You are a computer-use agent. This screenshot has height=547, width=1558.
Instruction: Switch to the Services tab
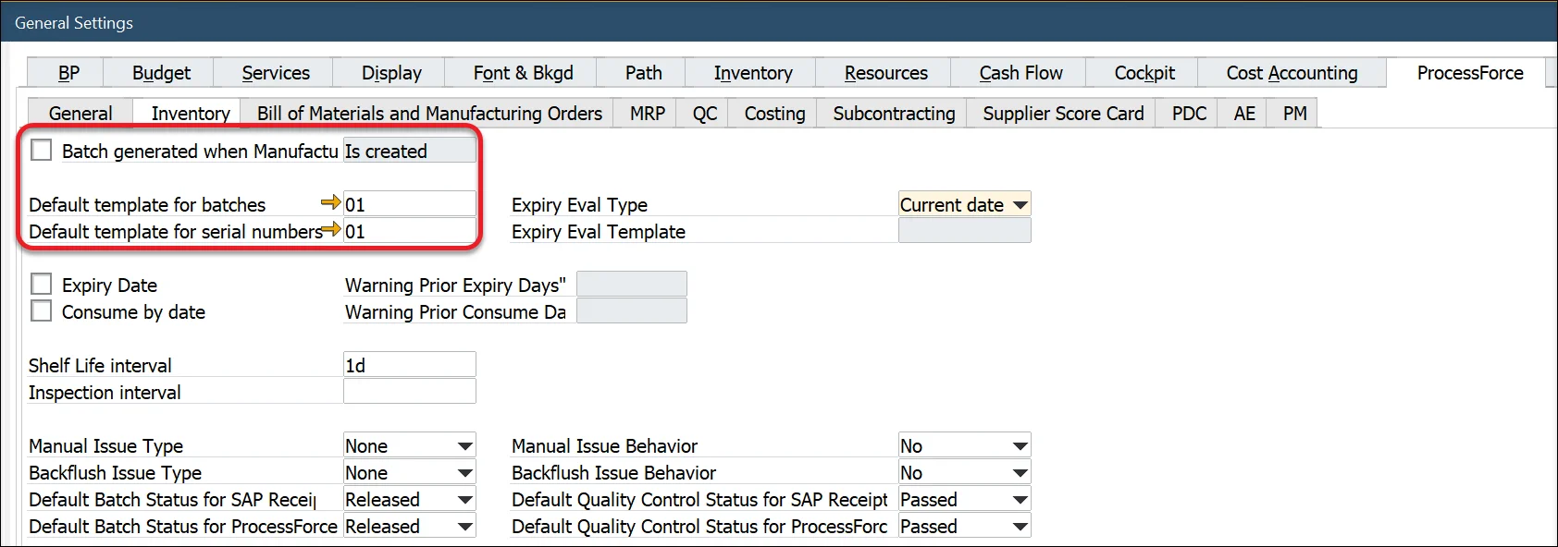tap(275, 73)
